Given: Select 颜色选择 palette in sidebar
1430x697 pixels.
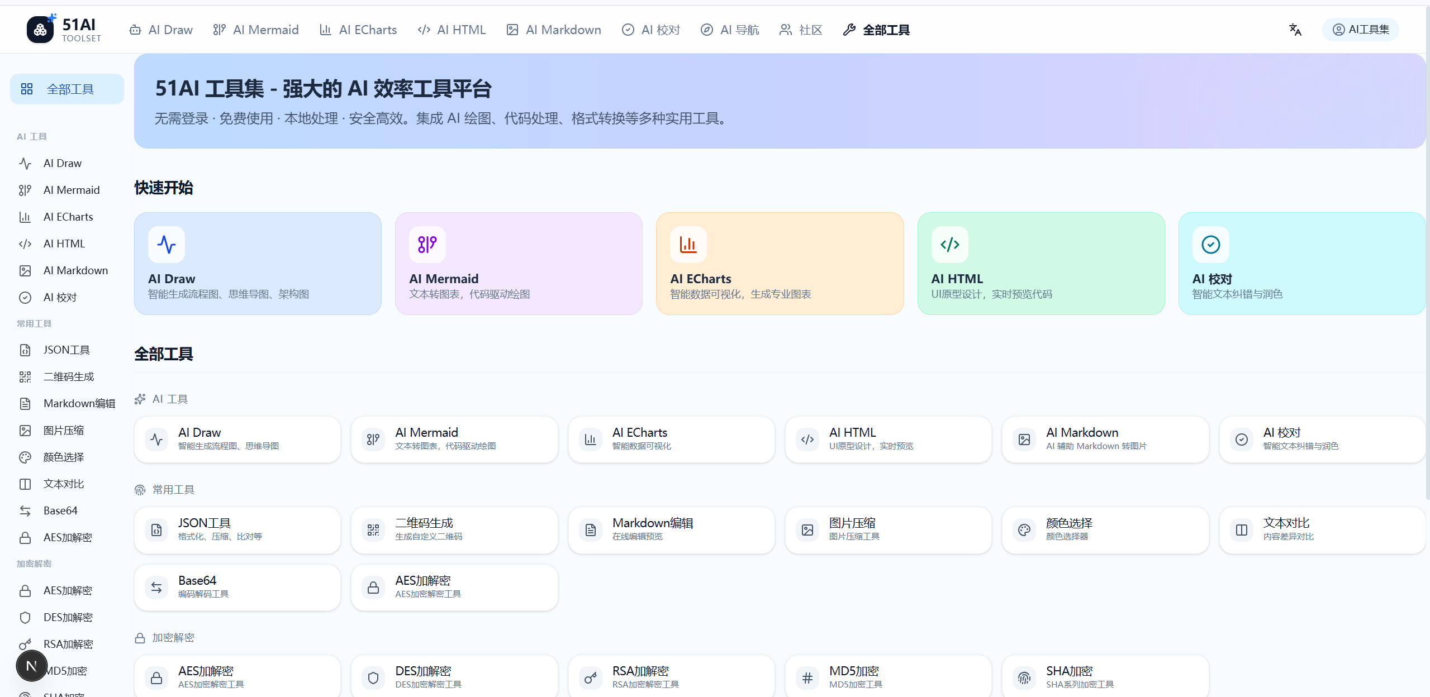Looking at the screenshot, I should tap(63, 457).
